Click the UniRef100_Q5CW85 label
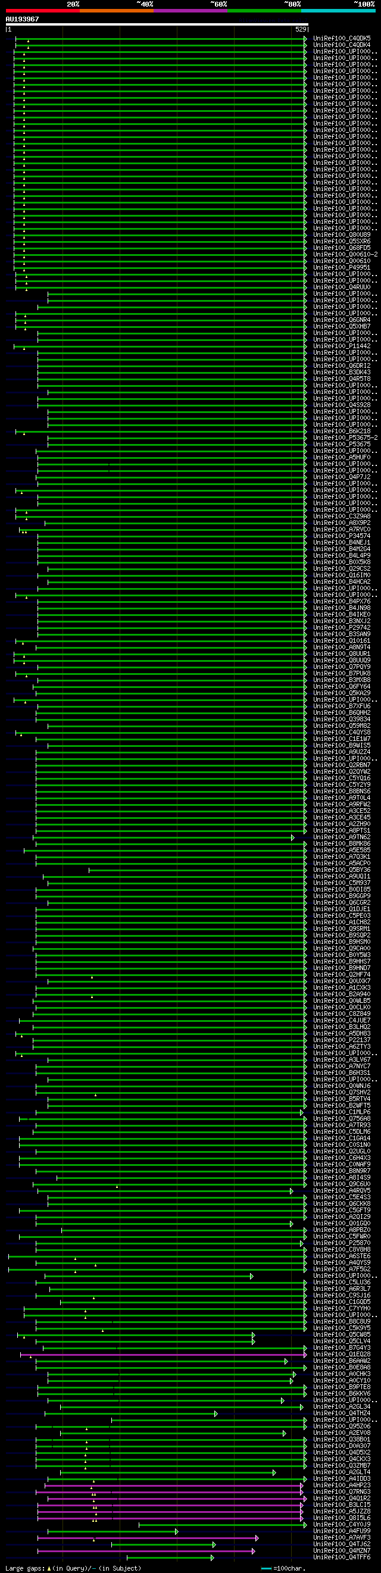This screenshot has height=1573, width=381. [342, 1334]
